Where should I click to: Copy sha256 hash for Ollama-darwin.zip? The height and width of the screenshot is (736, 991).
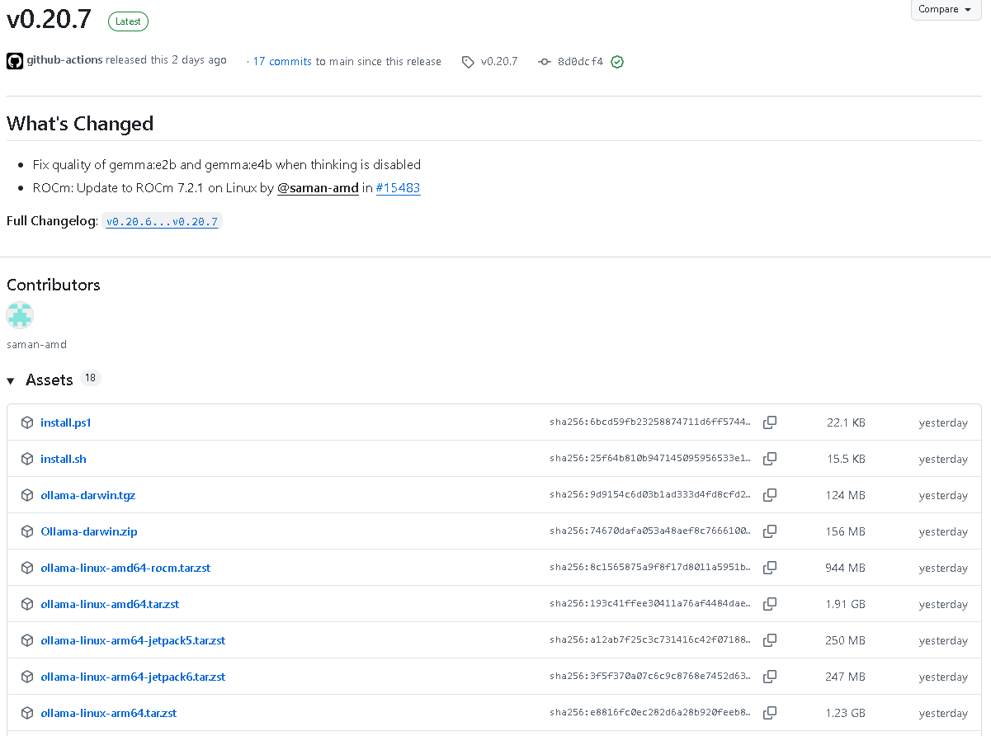coord(770,531)
